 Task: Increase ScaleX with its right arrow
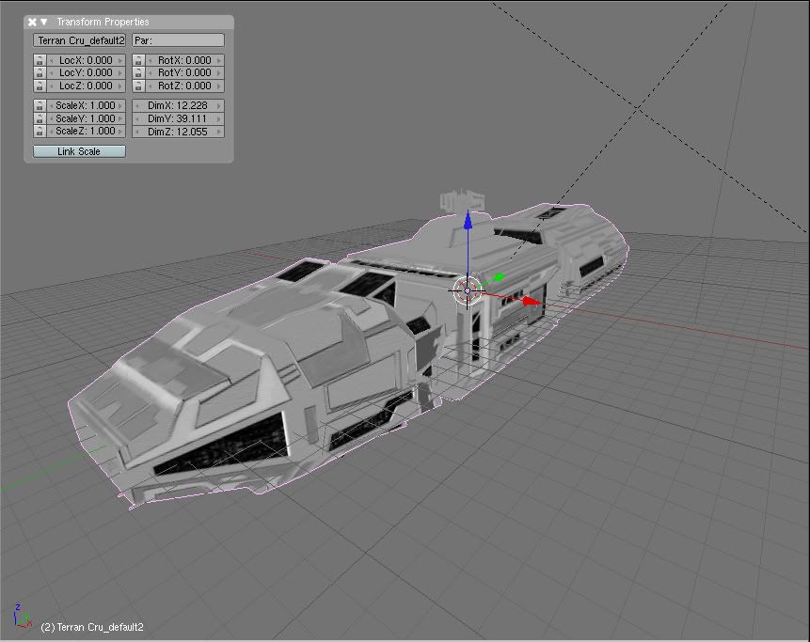click(x=120, y=105)
